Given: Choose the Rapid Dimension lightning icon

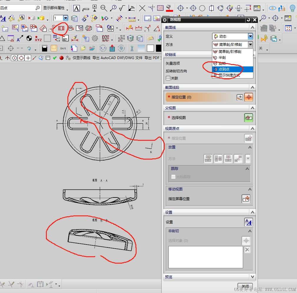Looking at the screenshot, I should point(130,28).
